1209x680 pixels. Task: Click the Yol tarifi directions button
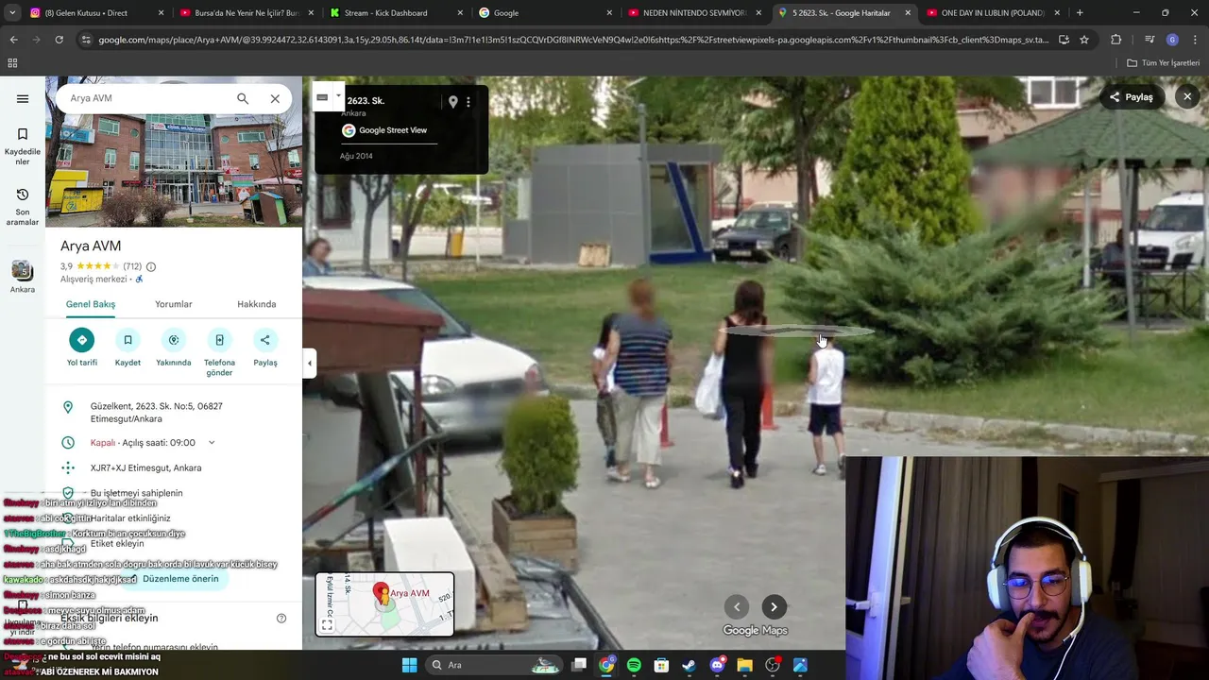point(82,348)
